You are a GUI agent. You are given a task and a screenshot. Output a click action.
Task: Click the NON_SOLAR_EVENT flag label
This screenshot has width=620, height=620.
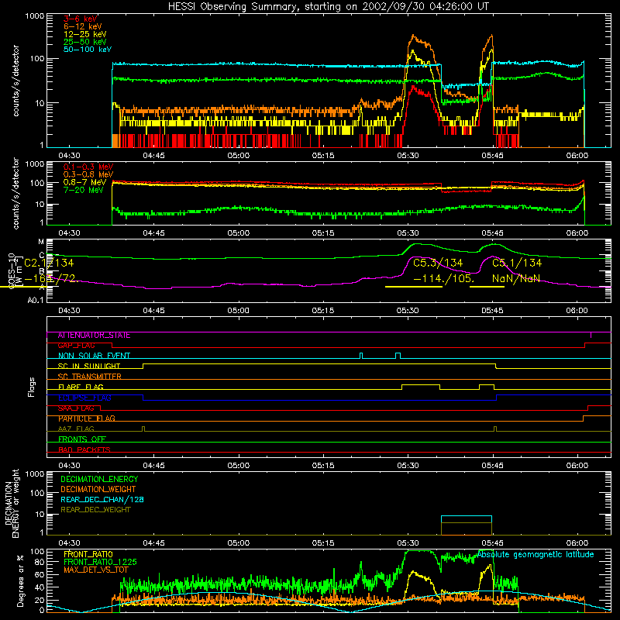point(94,356)
